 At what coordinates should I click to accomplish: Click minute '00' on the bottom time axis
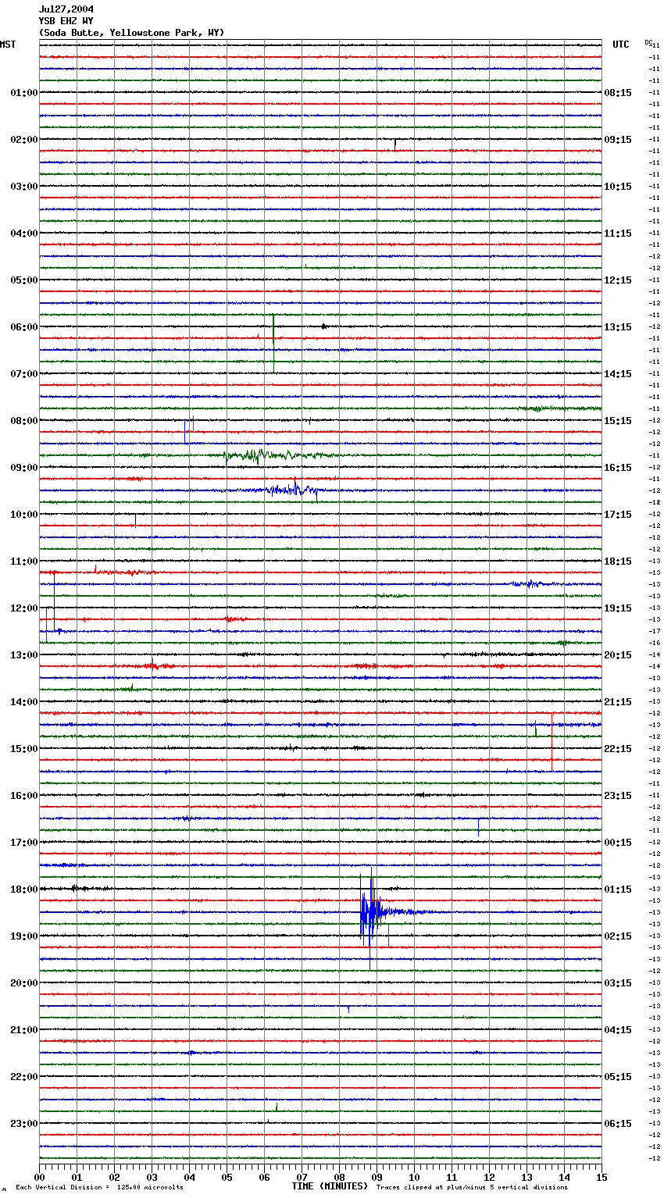(39, 1177)
